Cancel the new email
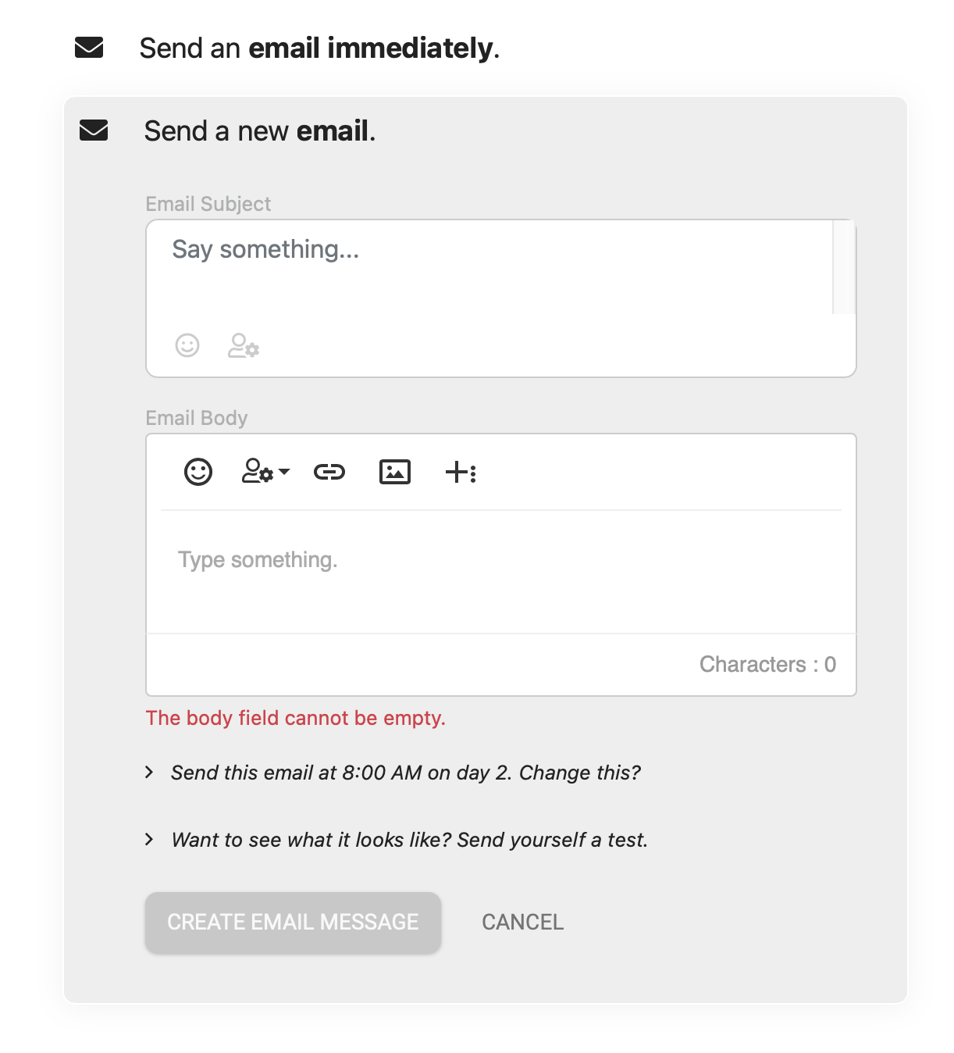This screenshot has width=954, height=1053. click(x=523, y=923)
